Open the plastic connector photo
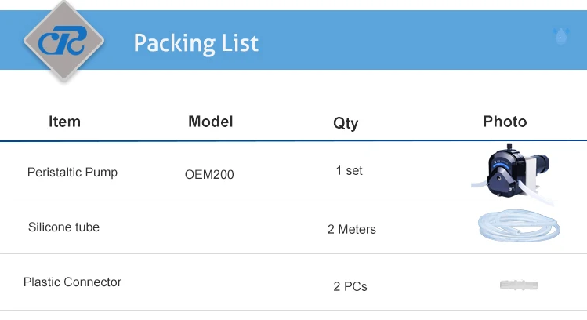The width and height of the screenshot is (587, 320). tap(519, 285)
